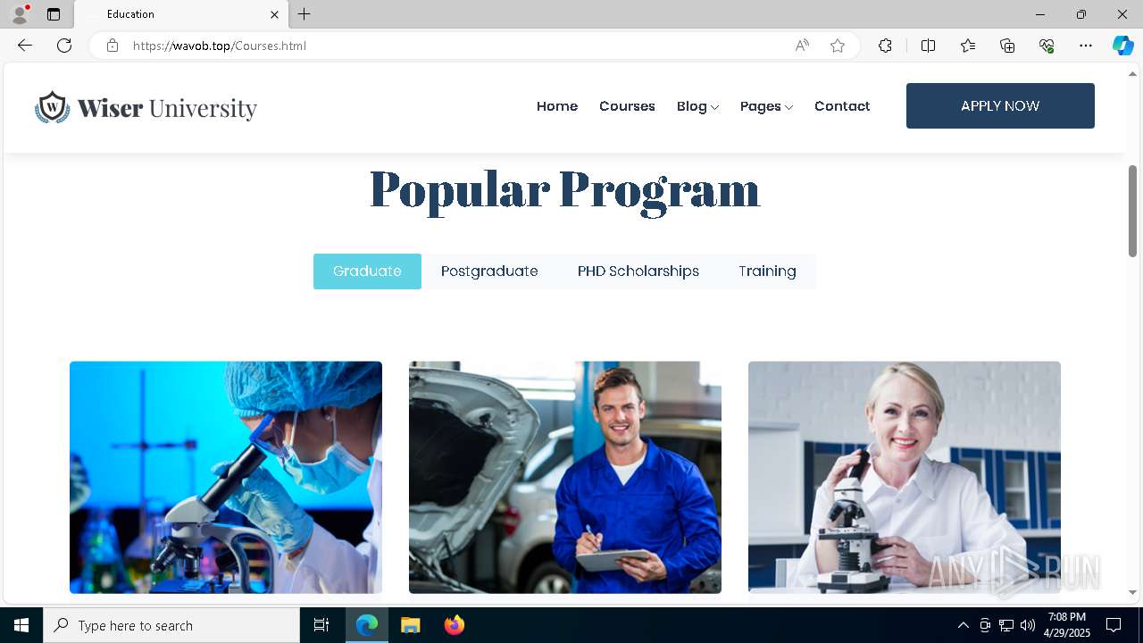Go to the Home page link
Image resolution: width=1143 pixels, height=643 pixels.
(557, 106)
